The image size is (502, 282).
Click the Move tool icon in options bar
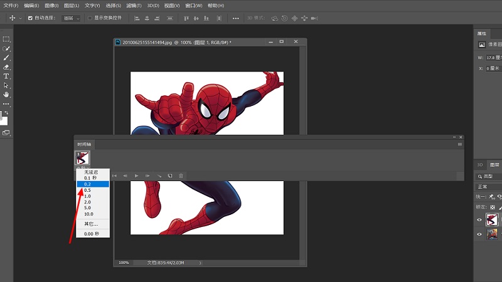(x=12, y=18)
